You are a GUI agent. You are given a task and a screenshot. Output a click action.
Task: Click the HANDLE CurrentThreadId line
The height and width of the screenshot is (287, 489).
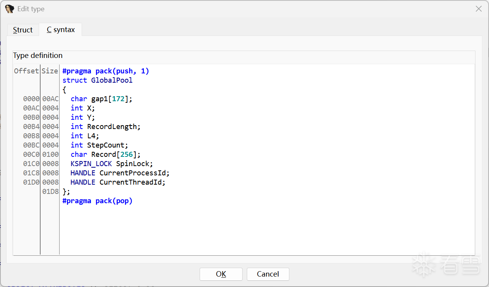point(118,182)
